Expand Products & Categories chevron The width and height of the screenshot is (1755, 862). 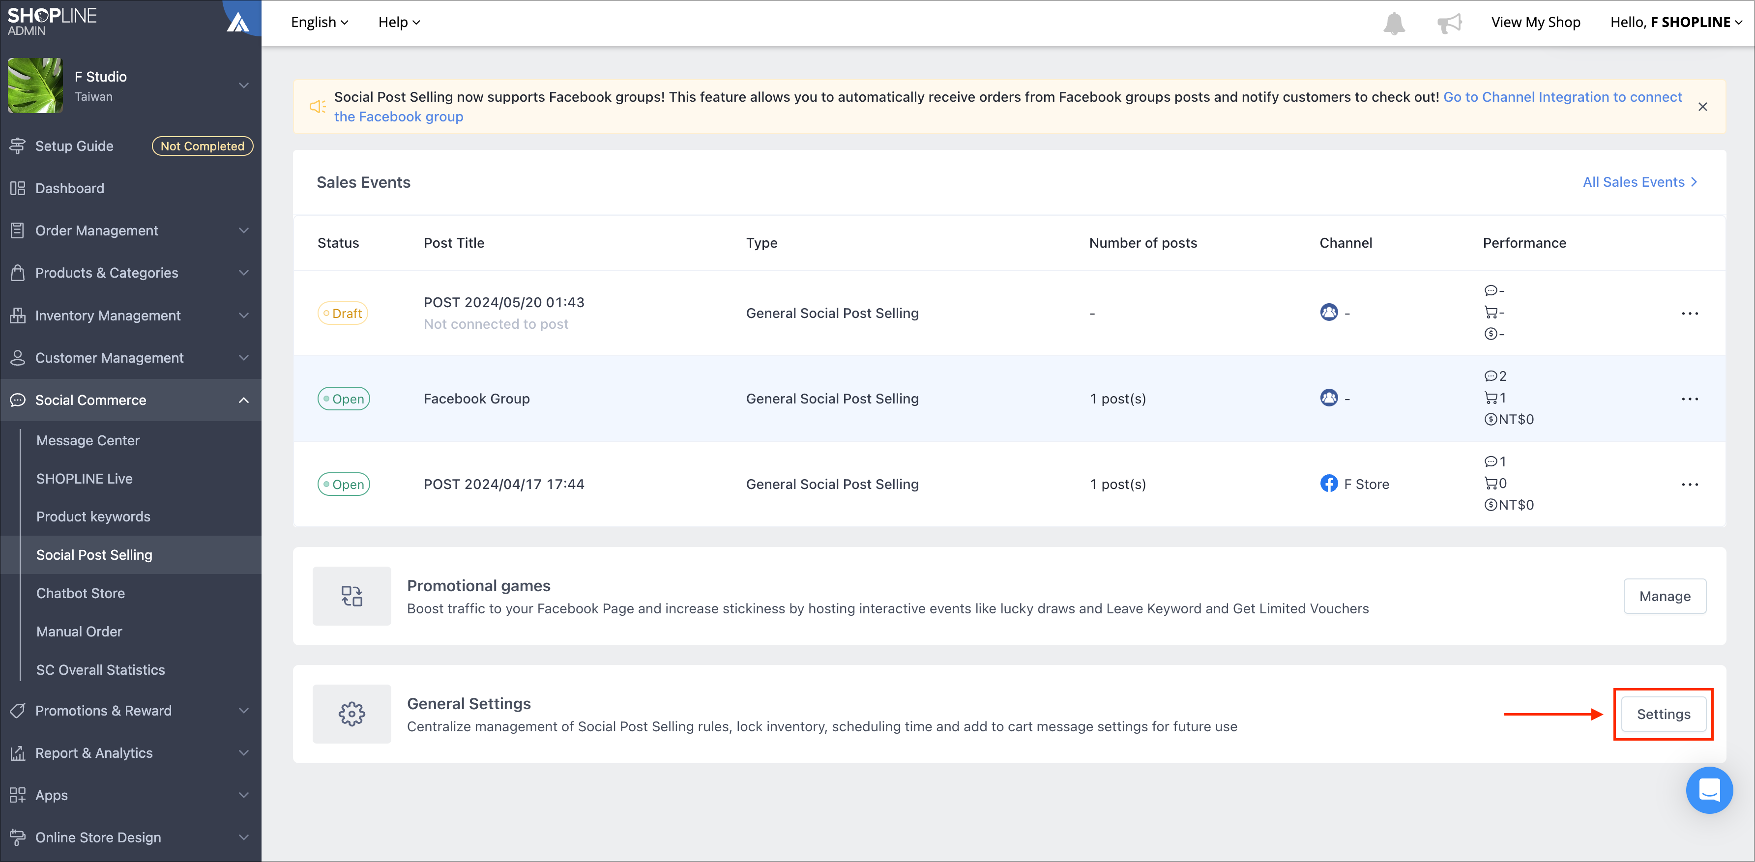pos(243,272)
